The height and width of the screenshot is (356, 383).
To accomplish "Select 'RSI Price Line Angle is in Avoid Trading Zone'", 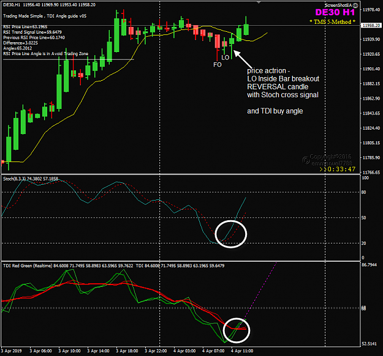I will [46, 54].
